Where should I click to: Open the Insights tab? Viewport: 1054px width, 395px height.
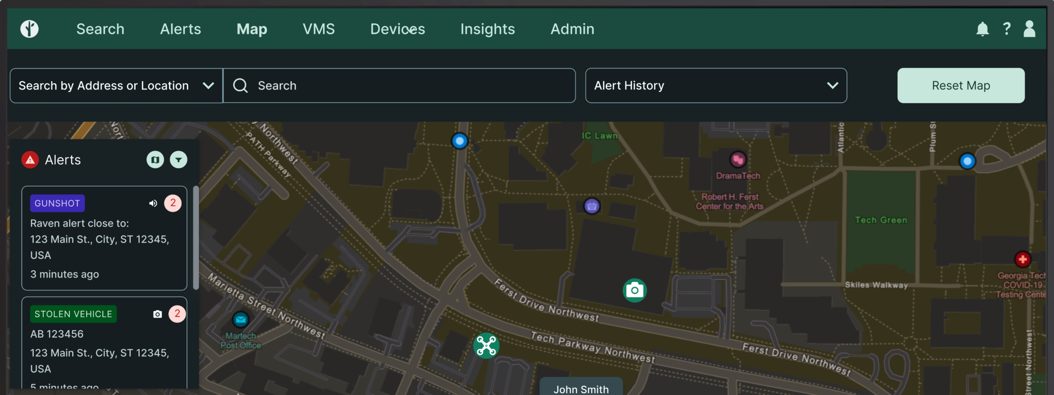coord(487,29)
